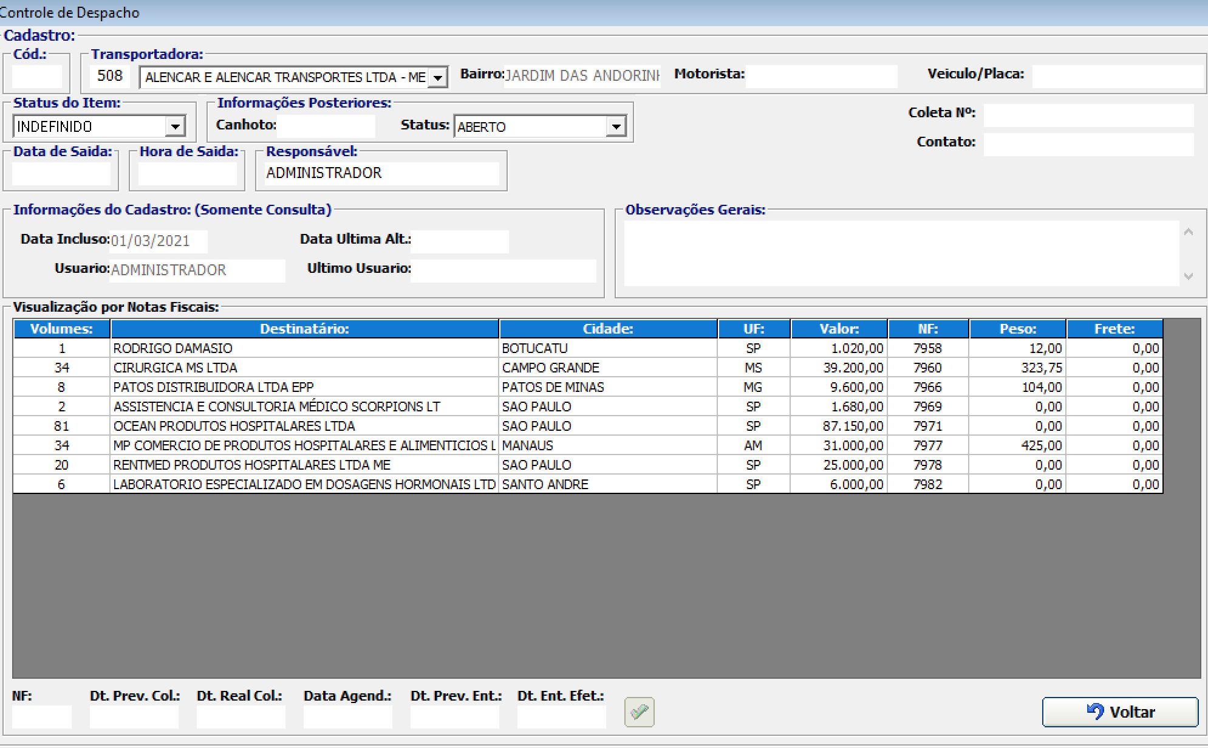
Task: Click the Hora de Saida field
Action: [x=187, y=174]
